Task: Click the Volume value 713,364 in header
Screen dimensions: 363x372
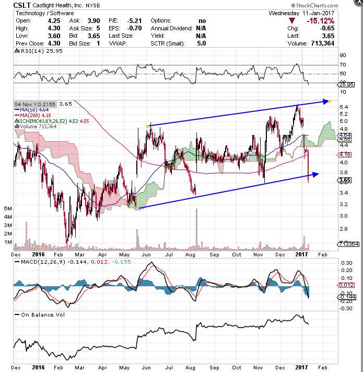Action: (x=322, y=43)
